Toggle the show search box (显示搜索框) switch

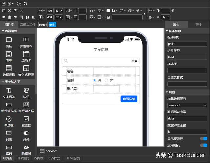coord(204,139)
